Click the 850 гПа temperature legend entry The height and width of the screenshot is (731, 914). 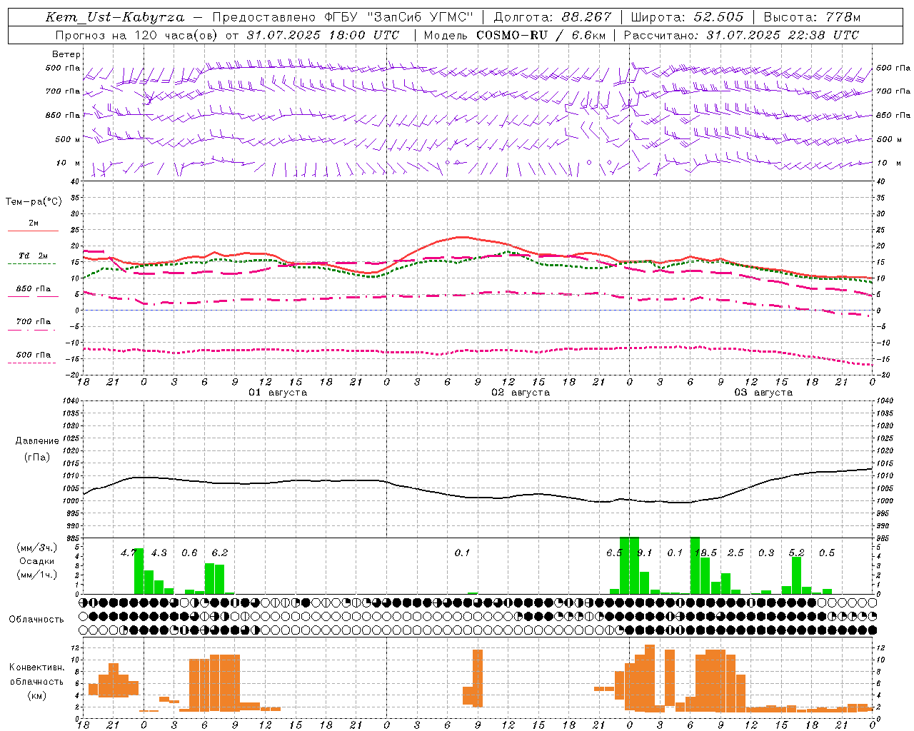coord(34,288)
